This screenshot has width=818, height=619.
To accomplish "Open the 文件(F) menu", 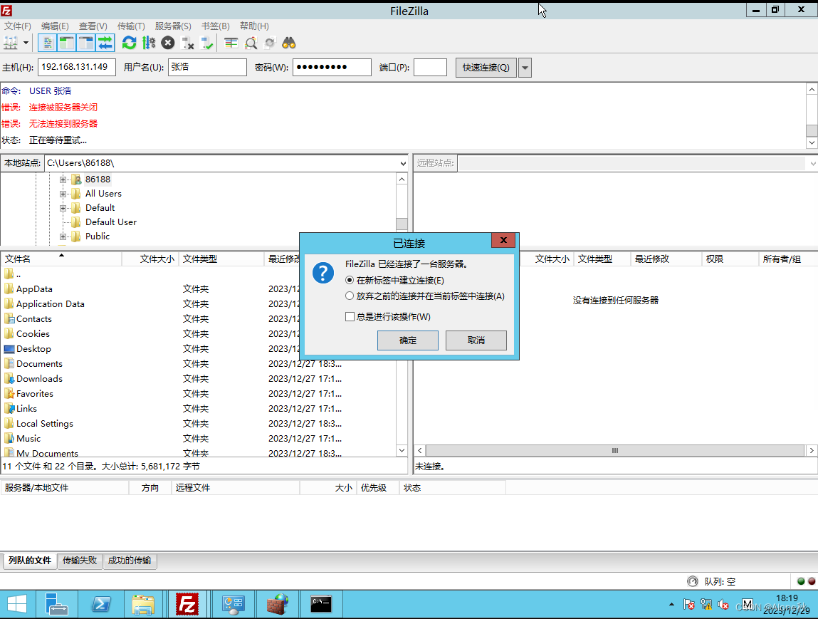I will pos(18,26).
